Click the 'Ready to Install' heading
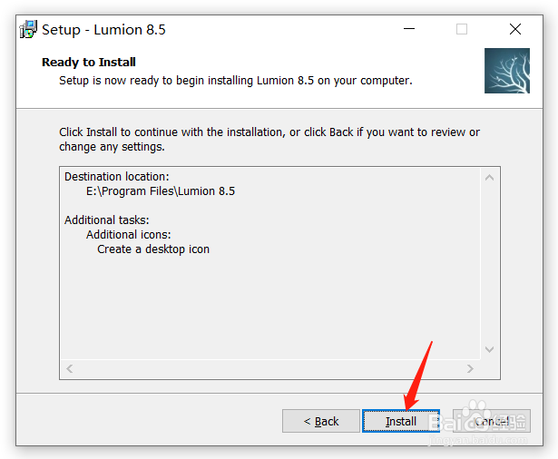 pos(89,63)
